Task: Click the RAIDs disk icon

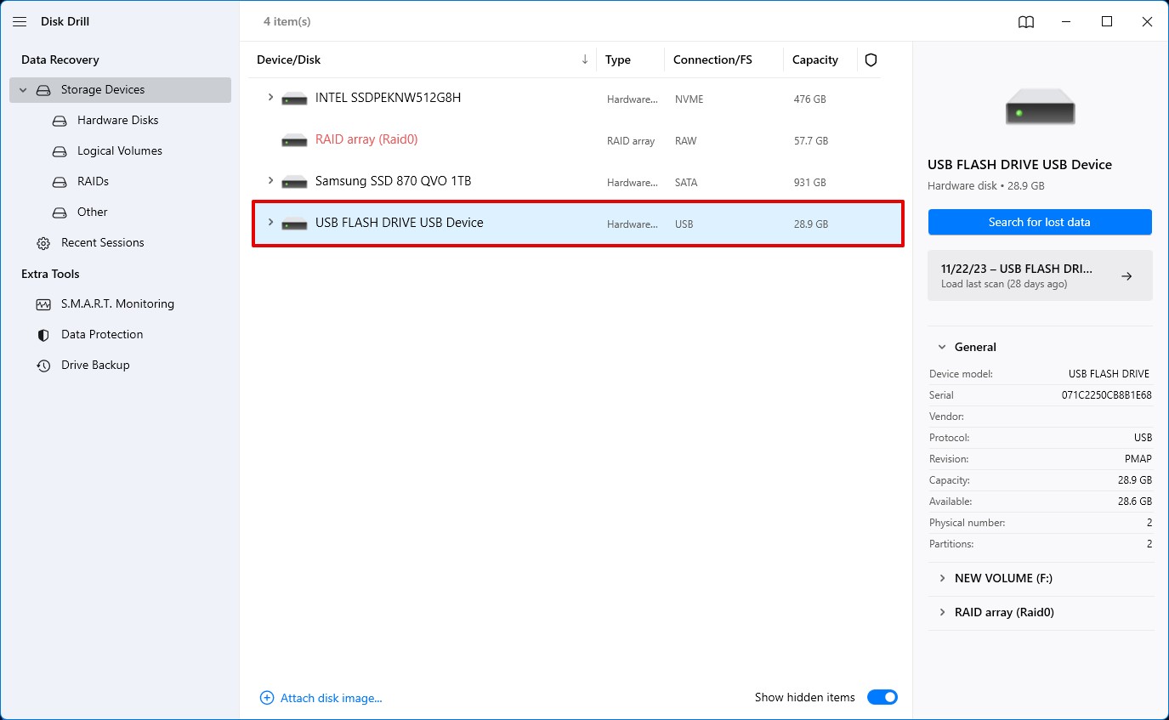Action: pyautogui.click(x=60, y=182)
